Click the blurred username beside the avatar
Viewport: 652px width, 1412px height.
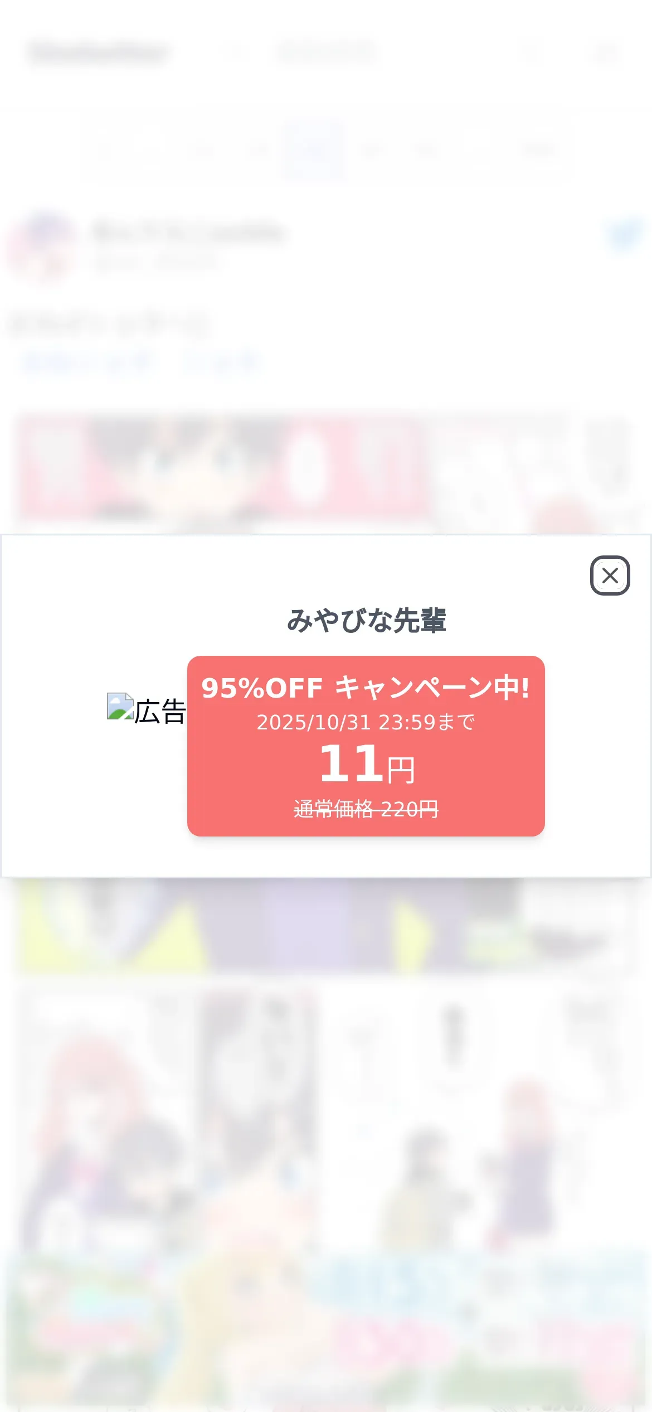[189, 232]
